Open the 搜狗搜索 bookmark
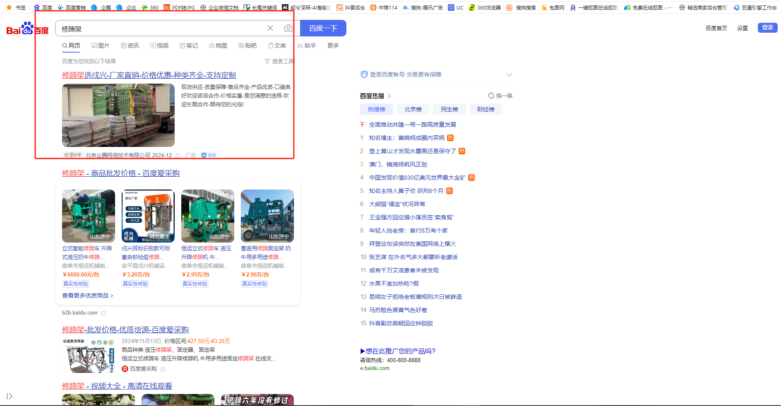Image resolution: width=781 pixels, height=406 pixels. coord(521,7)
